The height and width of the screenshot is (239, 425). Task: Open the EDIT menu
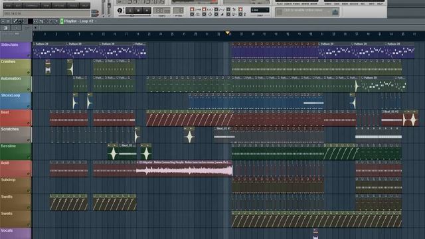pyautogui.click(x=18, y=5)
